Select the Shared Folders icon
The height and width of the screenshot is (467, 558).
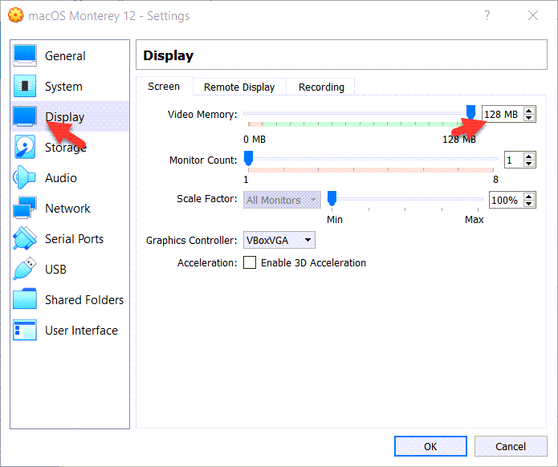pyautogui.click(x=25, y=300)
